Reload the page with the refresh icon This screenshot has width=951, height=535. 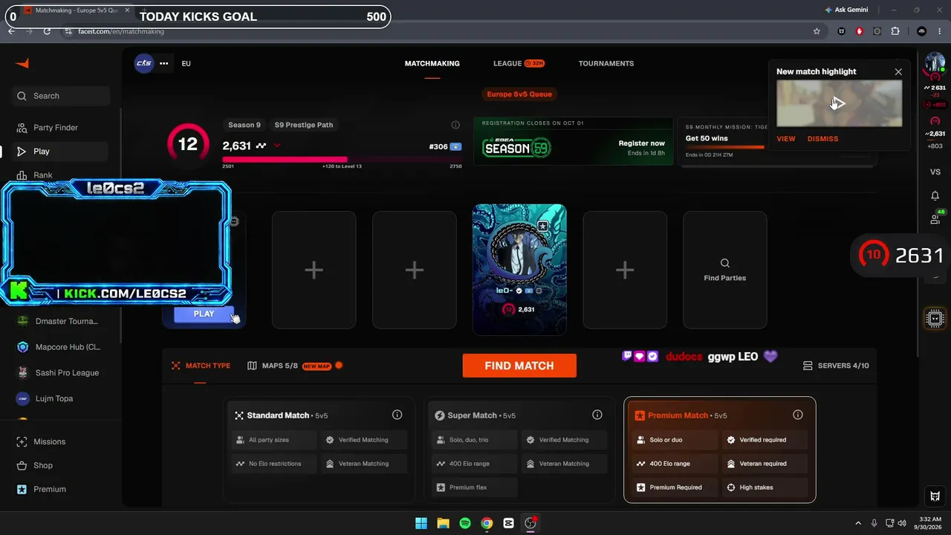pos(47,31)
